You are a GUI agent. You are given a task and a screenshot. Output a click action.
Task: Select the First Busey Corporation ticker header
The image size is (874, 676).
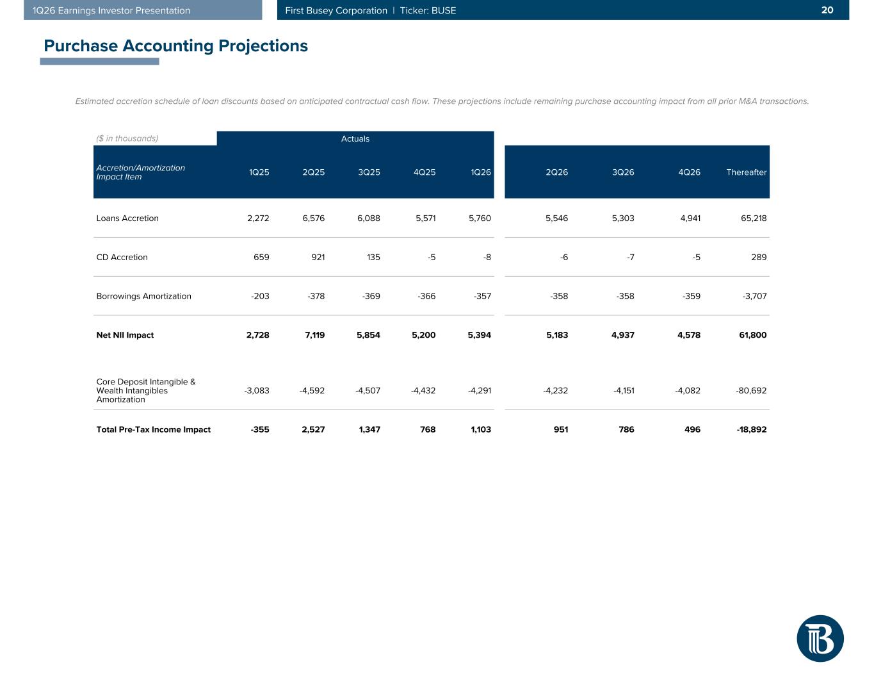point(370,10)
